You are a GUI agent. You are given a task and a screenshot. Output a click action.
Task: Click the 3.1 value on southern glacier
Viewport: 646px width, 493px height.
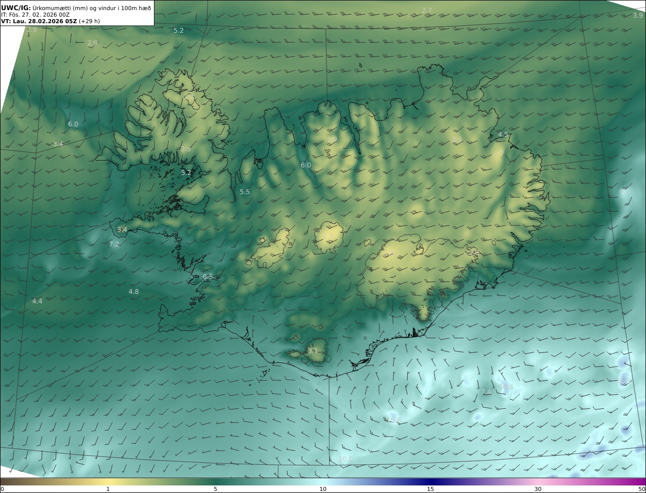[x=312, y=351]
